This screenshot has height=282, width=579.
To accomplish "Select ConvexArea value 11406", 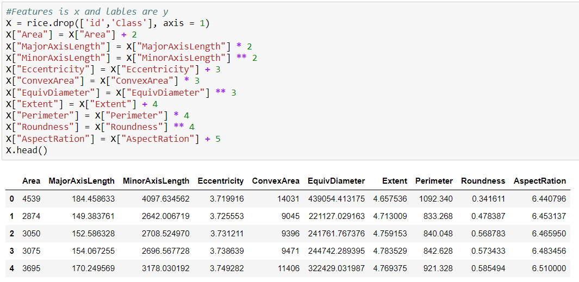I will pos(289,268).
